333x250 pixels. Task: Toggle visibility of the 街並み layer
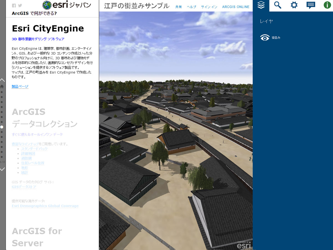tap(265, 38)
